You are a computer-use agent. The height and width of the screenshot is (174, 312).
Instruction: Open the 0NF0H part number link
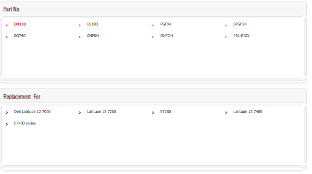tap(93, 36)
